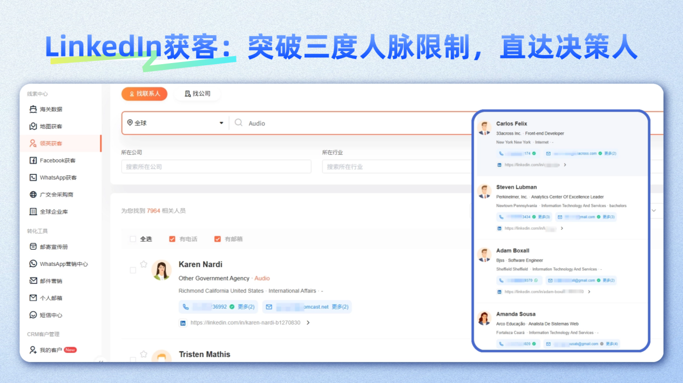Viewport: 683px width, 383px height.
Task: Open 个人邮箱 in the sidebar
Action: (x=46, y=298)
